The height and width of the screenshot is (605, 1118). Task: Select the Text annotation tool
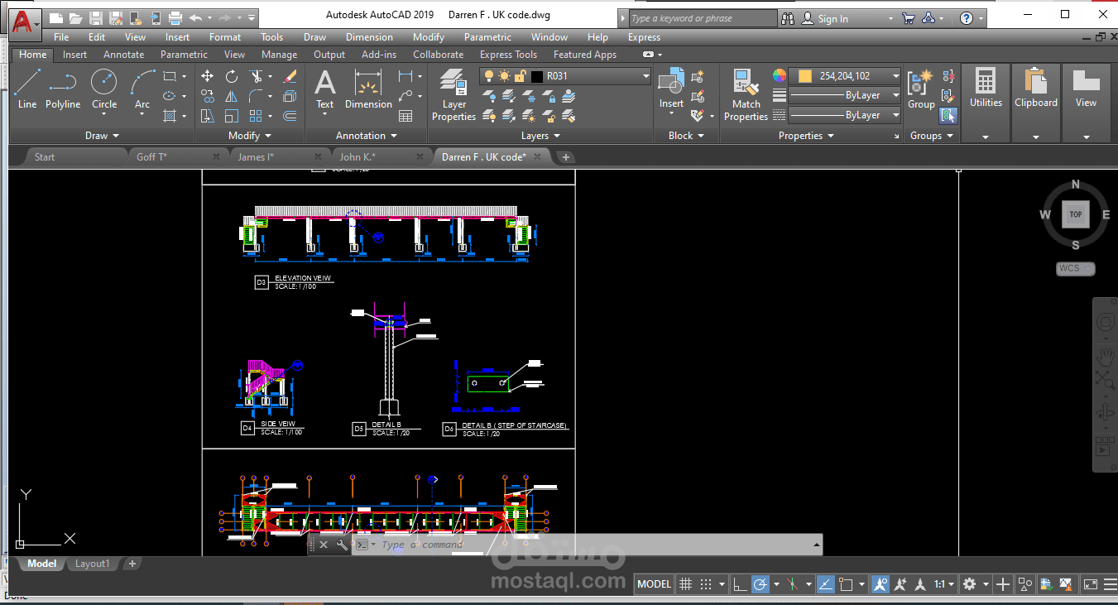pos(325,89)
